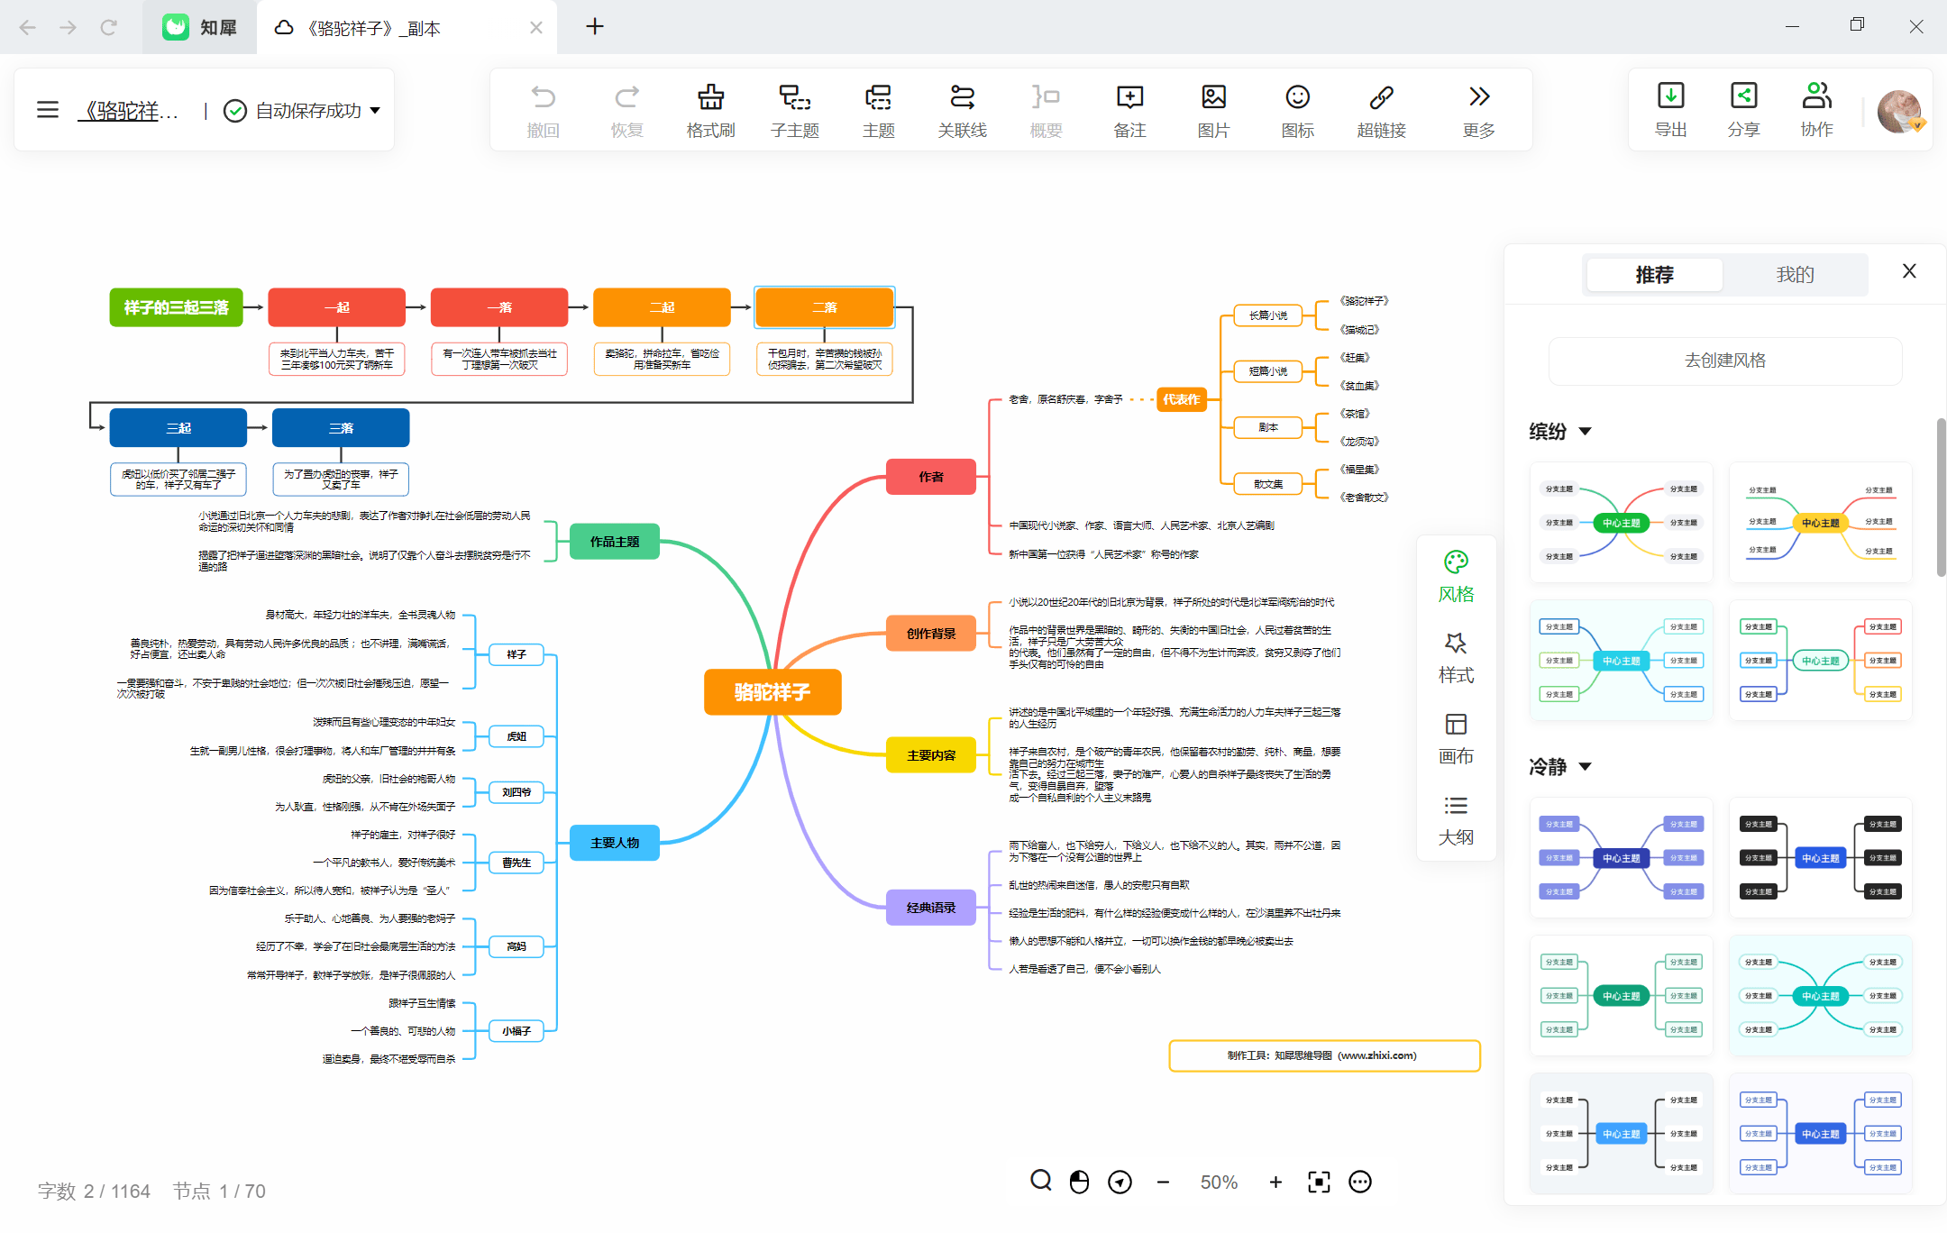Click the reload page icon
The height and width of the screenshot is (1233, 1947).
(x=109, y=27)
